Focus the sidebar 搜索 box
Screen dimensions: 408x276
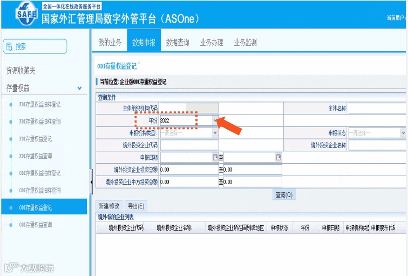(35, 46)
